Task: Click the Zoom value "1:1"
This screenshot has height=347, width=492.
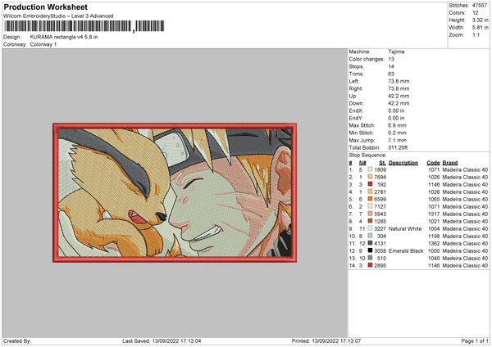Action: 476,34
